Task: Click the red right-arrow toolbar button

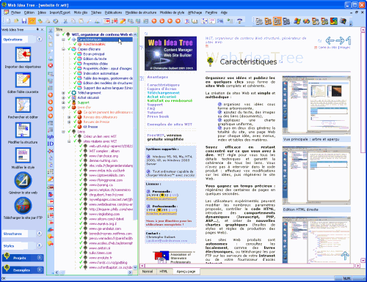Action: point(178,21)
